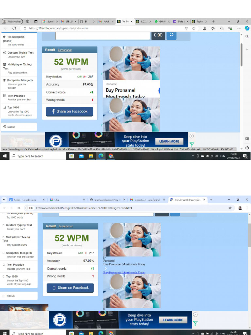Open Edge's Settings and more ellipsis menu
251x335 pixels.
pyautogui.click(x=239, y=28)
